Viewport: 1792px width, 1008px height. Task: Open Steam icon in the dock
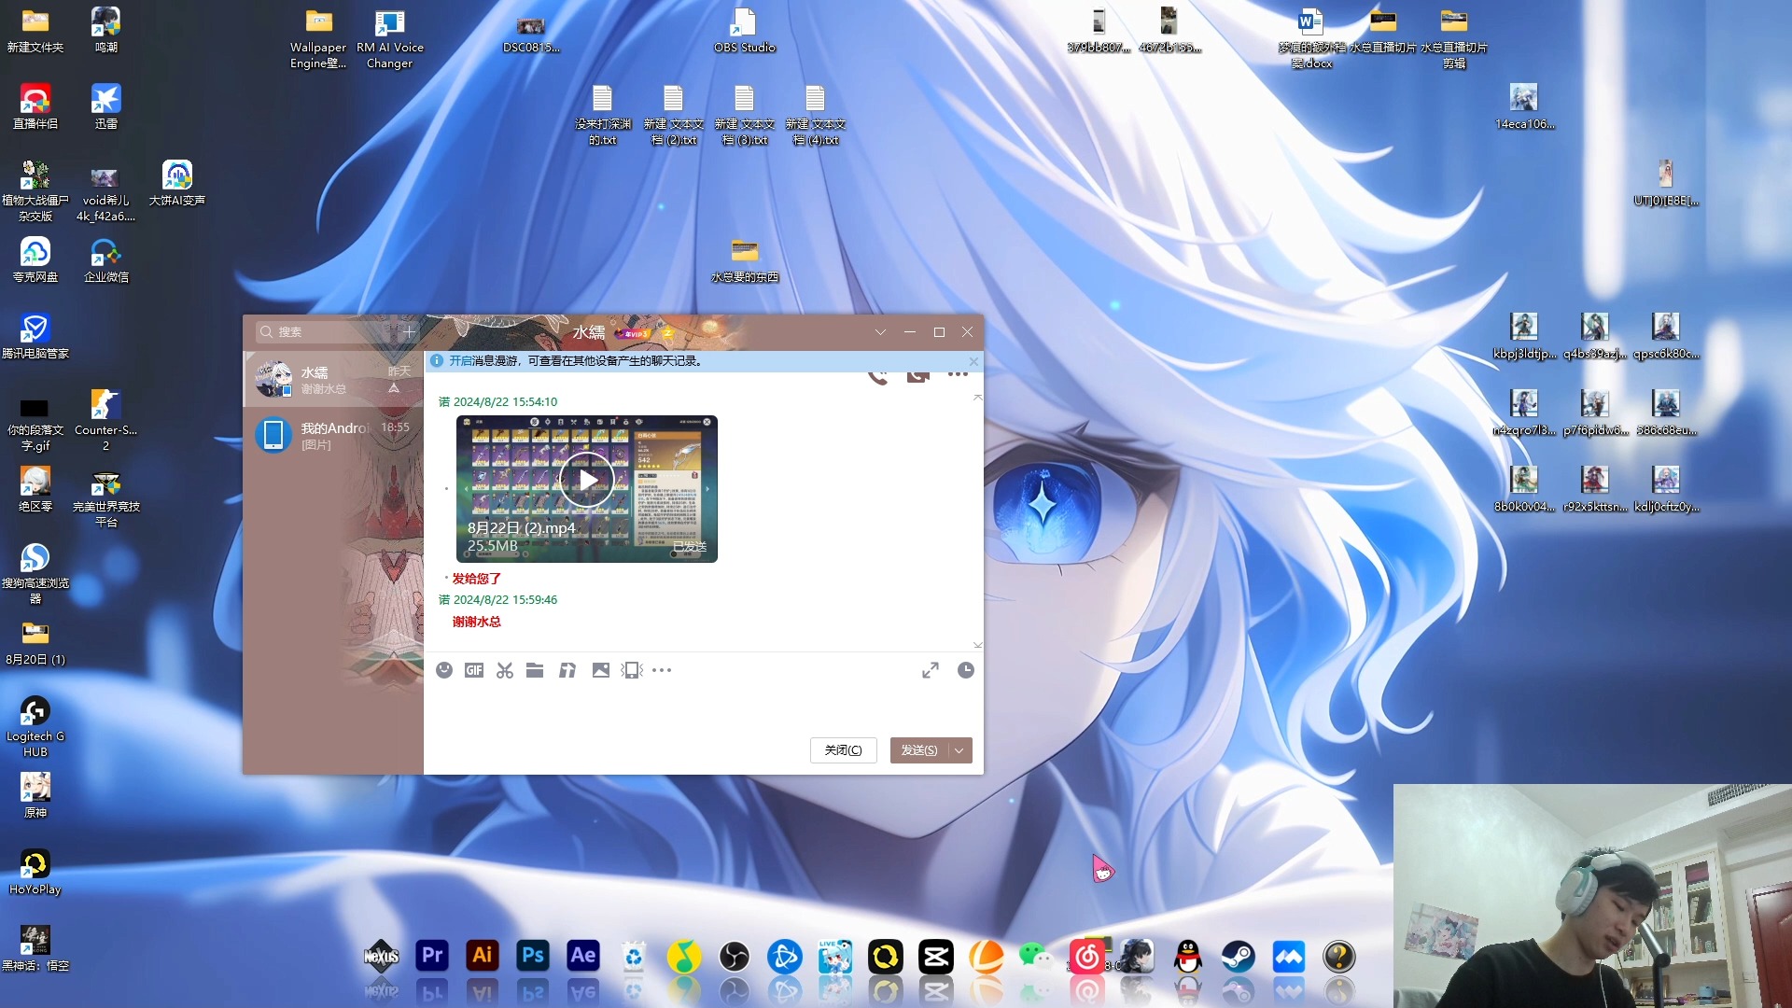tap(1239, 957)
